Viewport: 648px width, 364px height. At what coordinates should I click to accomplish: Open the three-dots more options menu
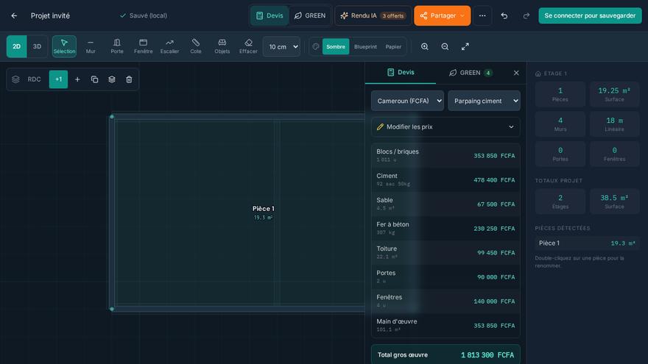(x=482, y=15)
